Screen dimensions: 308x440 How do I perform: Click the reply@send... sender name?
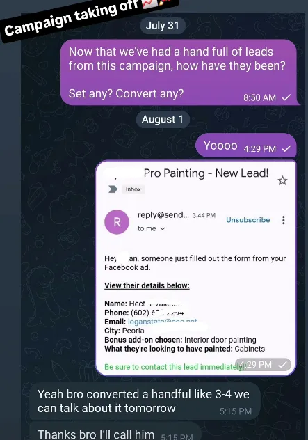(x=163, y=215)
